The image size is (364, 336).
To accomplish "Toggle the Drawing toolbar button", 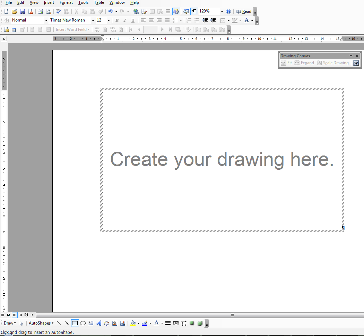I will [x=176, y=11].
